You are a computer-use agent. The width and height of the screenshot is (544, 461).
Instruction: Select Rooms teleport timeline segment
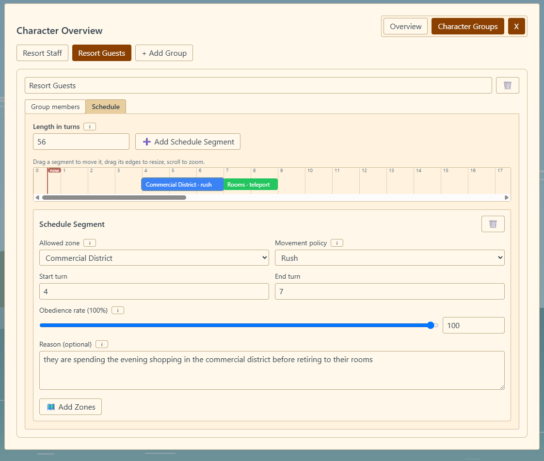(251, 185)
